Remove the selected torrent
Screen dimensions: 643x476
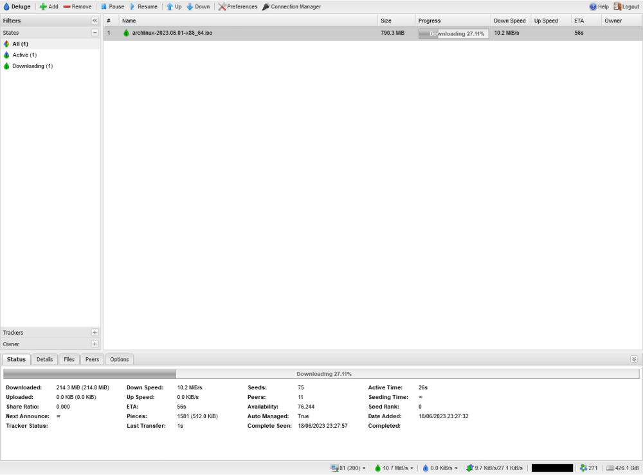click(x=78, y=6)
